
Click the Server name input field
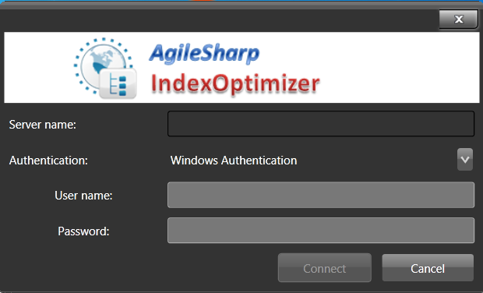pyautogui.click(x=321, y=124)
